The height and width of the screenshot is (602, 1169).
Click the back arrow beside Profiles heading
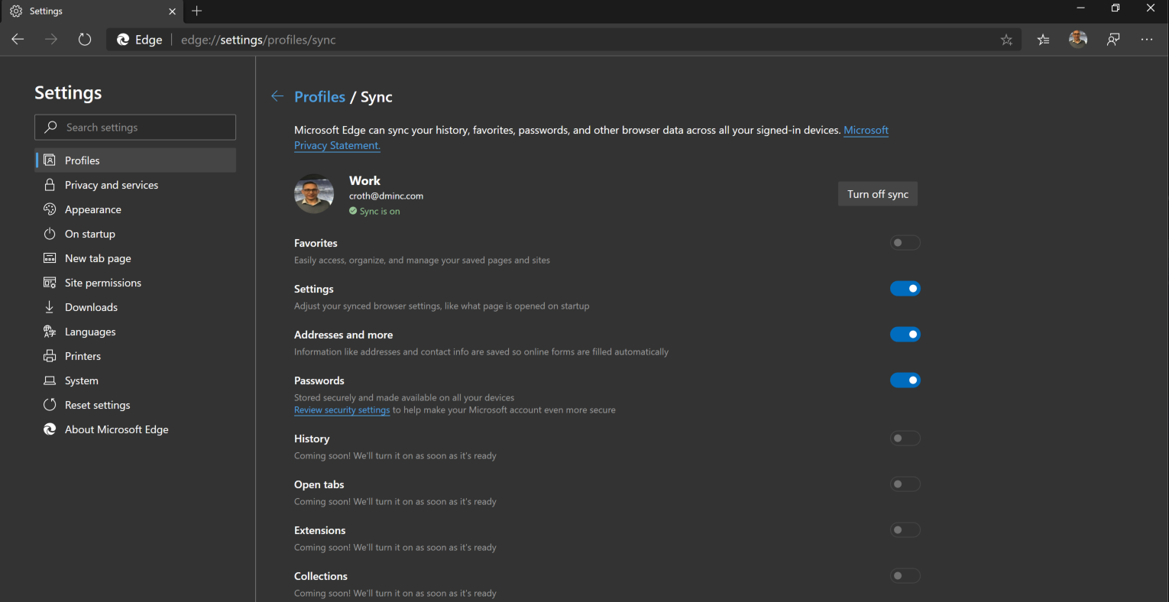click(x=277, y=96)
